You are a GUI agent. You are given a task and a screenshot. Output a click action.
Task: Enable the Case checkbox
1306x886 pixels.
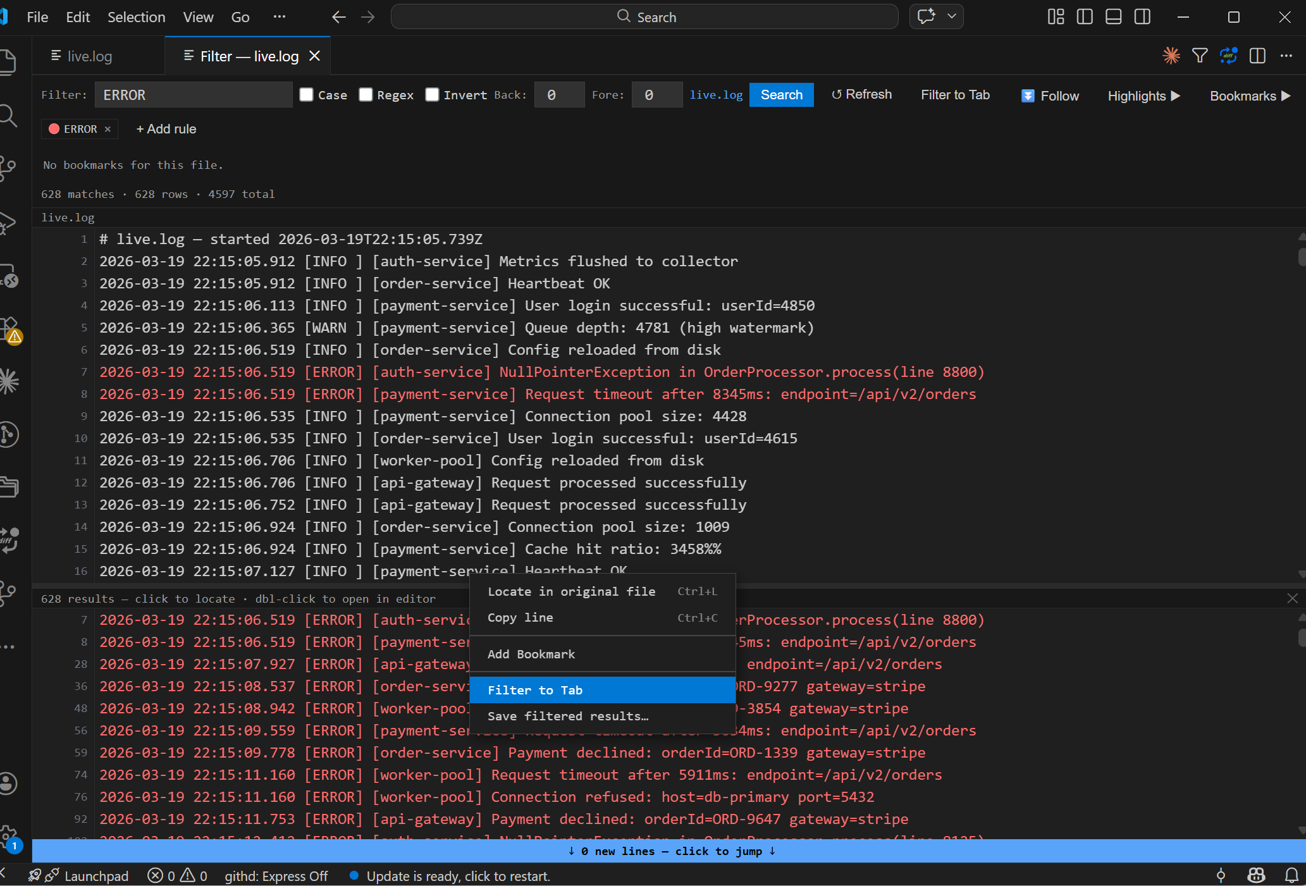(307, 95)
